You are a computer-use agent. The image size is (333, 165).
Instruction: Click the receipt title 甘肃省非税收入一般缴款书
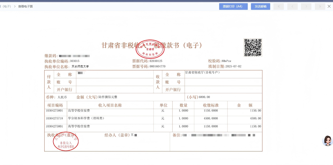pos(152,45)
